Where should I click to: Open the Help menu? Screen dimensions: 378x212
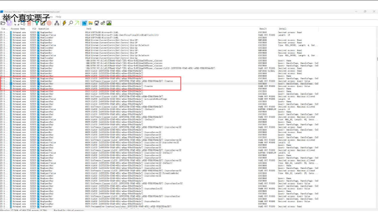(58, 17)
